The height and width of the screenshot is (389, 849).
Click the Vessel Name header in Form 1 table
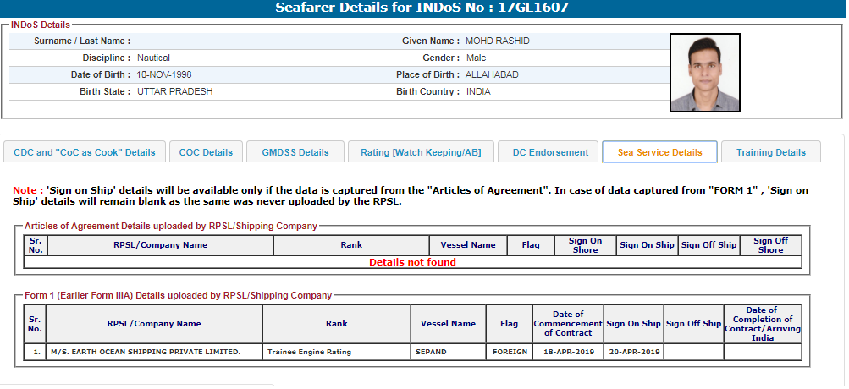coord(449,324)
